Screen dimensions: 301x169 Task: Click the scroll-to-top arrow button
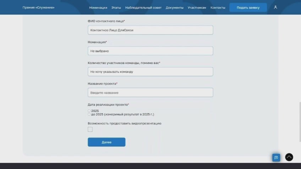tap(289, 157)
